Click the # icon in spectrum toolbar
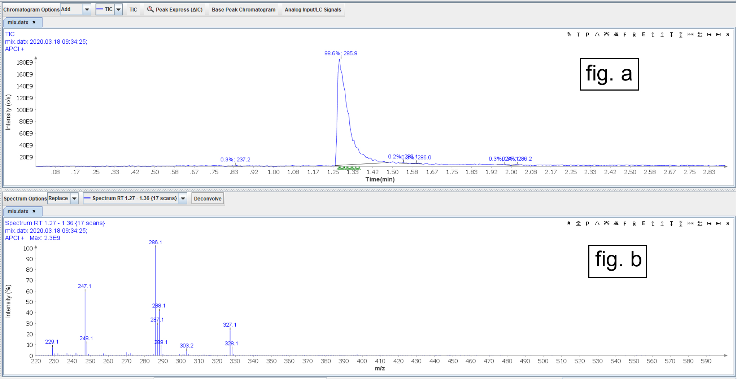Image resolution: width=737 pixels, height=380 pixels. point(569,224)
